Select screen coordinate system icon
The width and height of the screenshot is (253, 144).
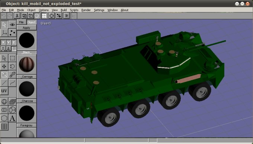(x=14, y=49)
